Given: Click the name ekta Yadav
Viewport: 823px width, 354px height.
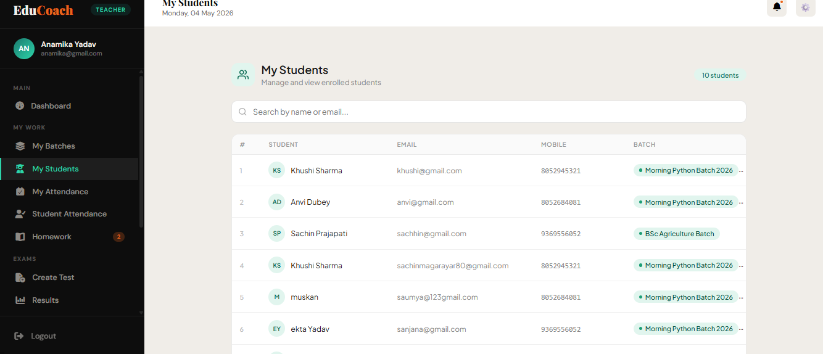Looking at the screenshot, I should point(310,329).
